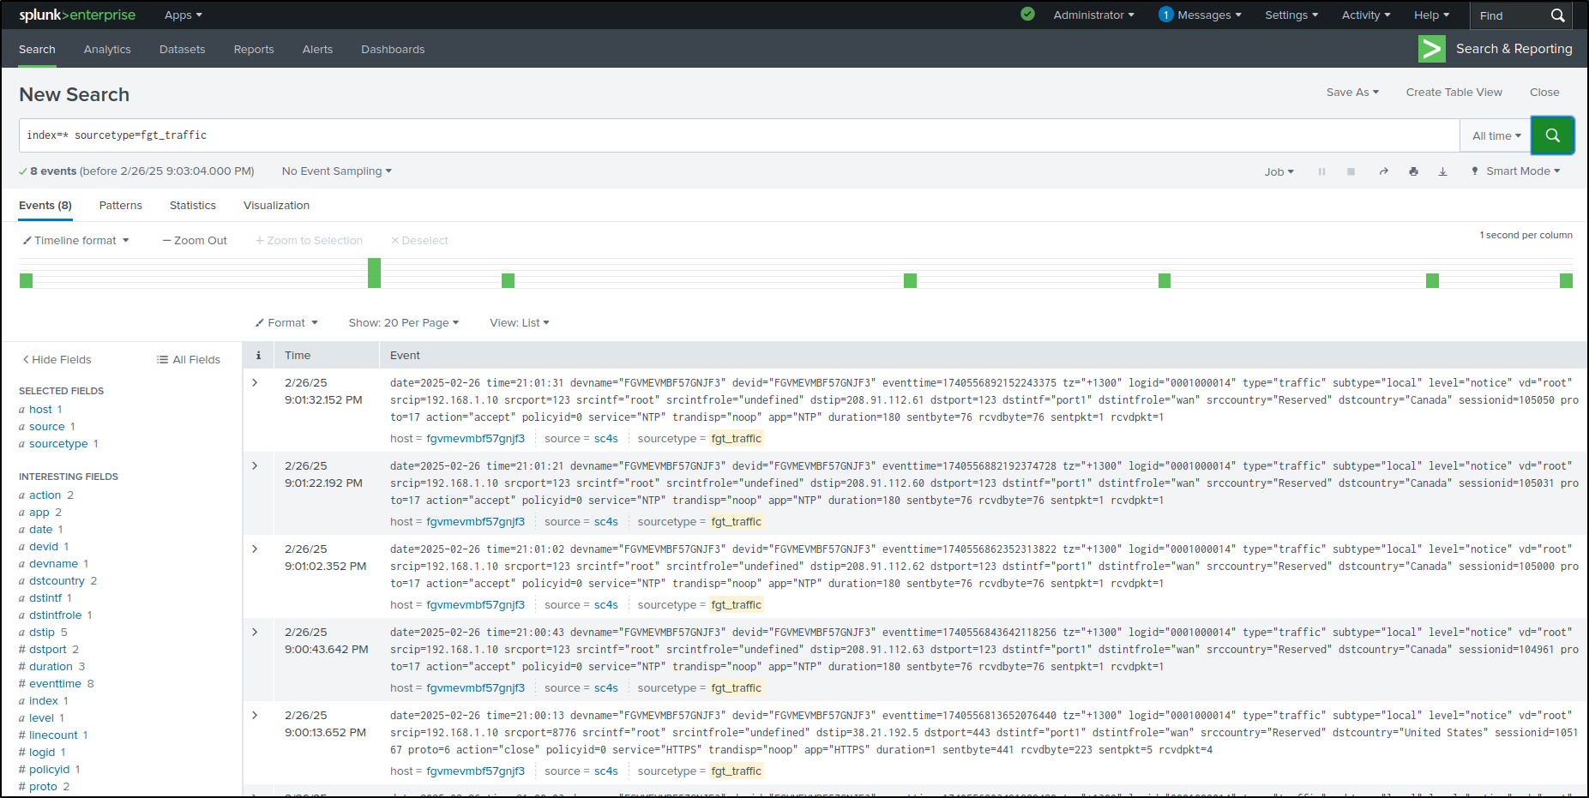This screenshot has height=798, width=1589.
Task: Stop the search job
Action: (x=1351, y=171)
